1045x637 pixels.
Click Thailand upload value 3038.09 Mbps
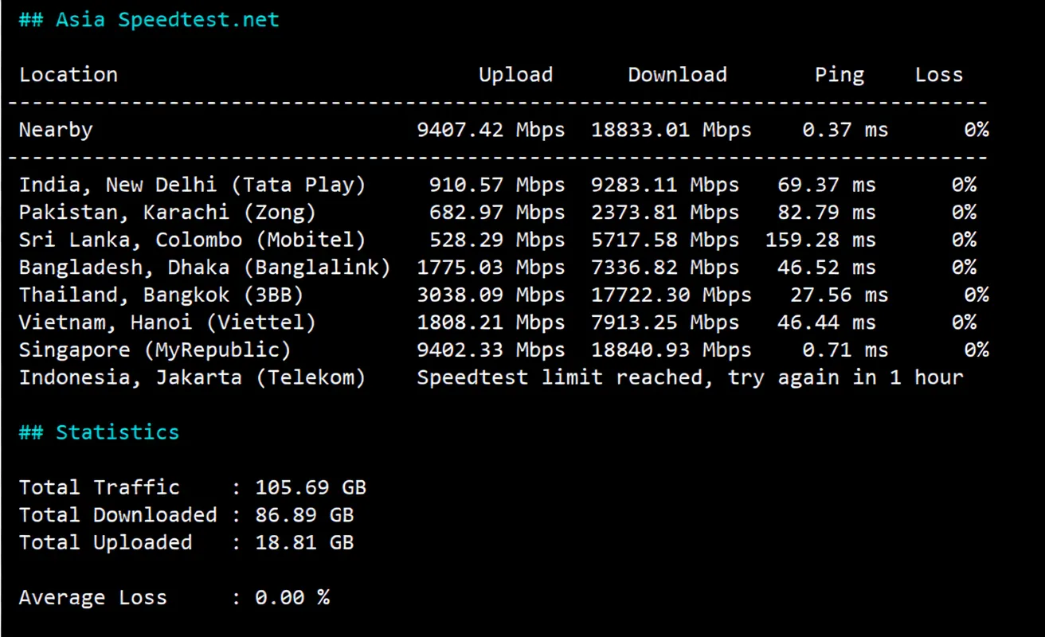pos(491,295)
